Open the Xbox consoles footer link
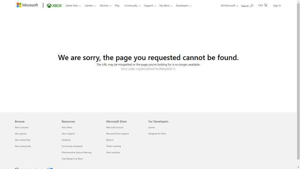 tap(22, 127)
